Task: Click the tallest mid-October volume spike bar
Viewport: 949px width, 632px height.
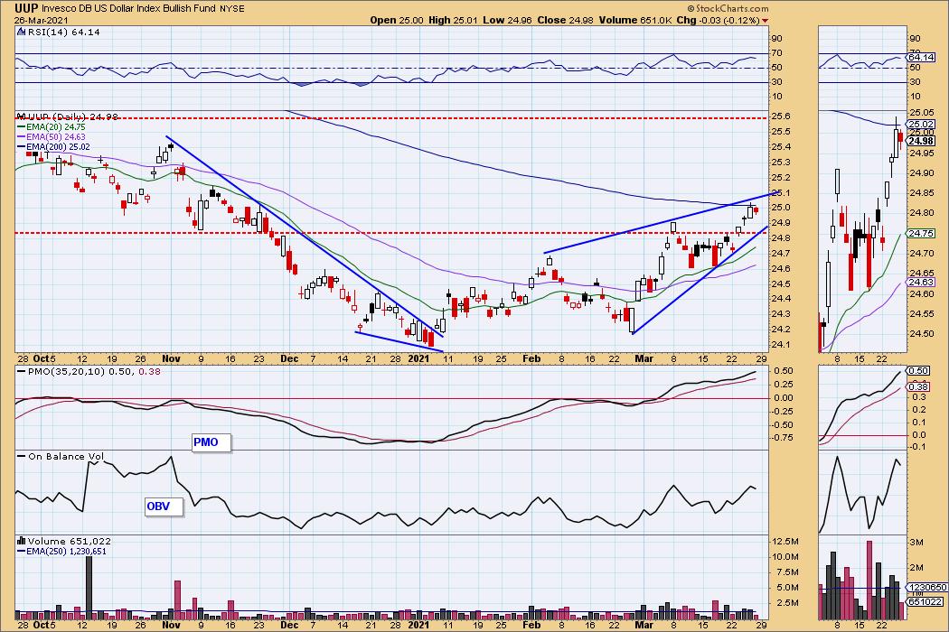Action: coord(89,587)
